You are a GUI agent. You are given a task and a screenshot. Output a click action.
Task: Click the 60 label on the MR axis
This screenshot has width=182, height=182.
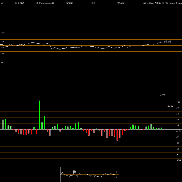(178, 114)
